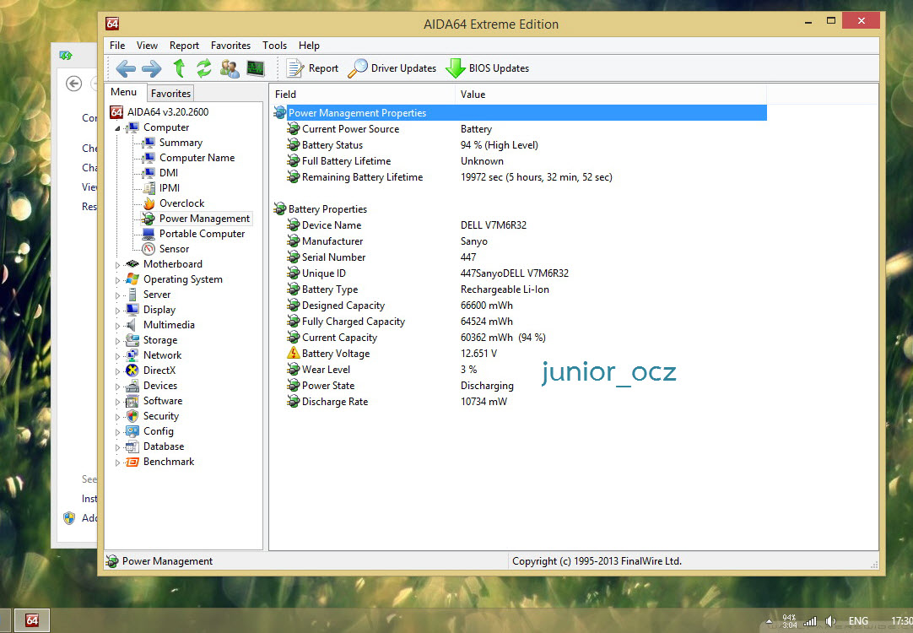Image resolution: width=913 pixels, height=633 pixels.
Task: Click the Operating System Windows flag icon
Action: [132, 279]
